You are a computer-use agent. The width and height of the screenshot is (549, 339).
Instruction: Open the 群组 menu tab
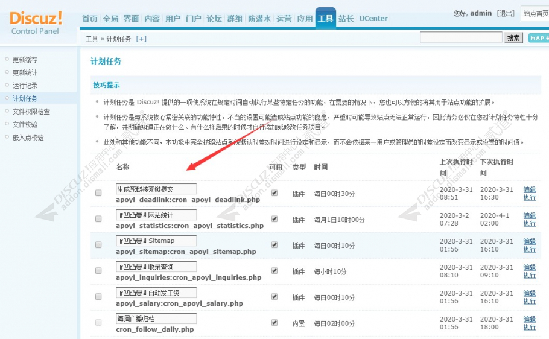[235, 19]
